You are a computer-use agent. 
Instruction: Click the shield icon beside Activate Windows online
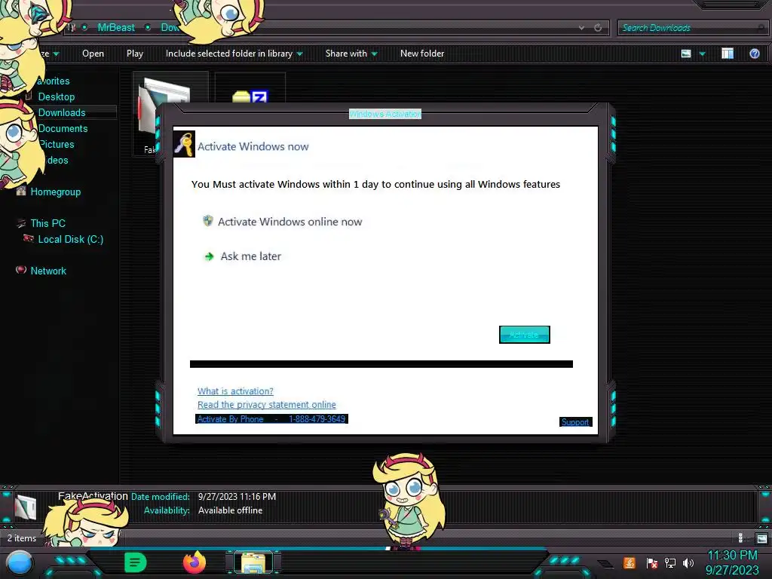point(208,221)
